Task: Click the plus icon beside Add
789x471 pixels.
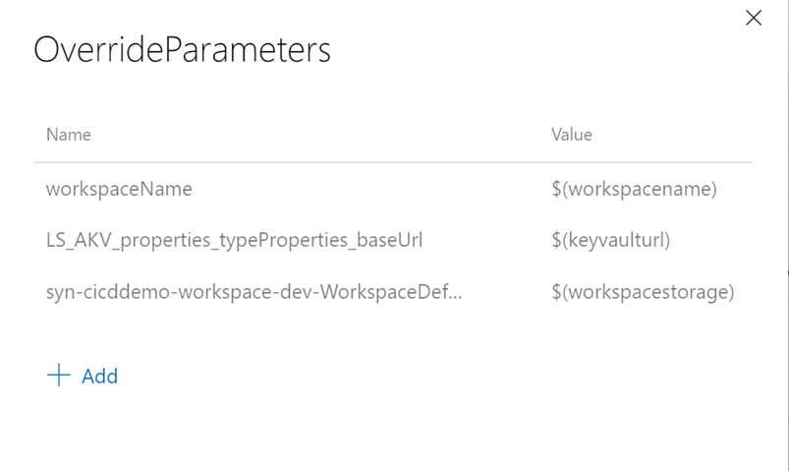Action: (x=59, y=376)
